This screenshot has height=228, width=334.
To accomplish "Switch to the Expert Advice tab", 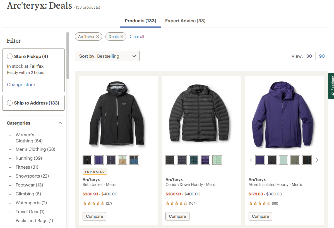I will 185,21.
